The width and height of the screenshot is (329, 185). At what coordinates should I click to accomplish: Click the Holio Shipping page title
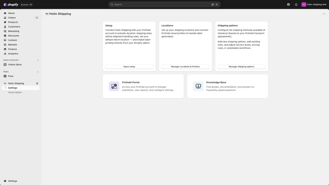pyautogui.click(x=60, y=14)
